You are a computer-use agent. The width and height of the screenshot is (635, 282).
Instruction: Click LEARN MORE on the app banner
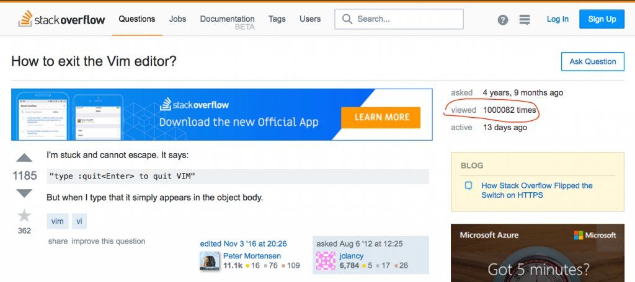click(381, 117)
